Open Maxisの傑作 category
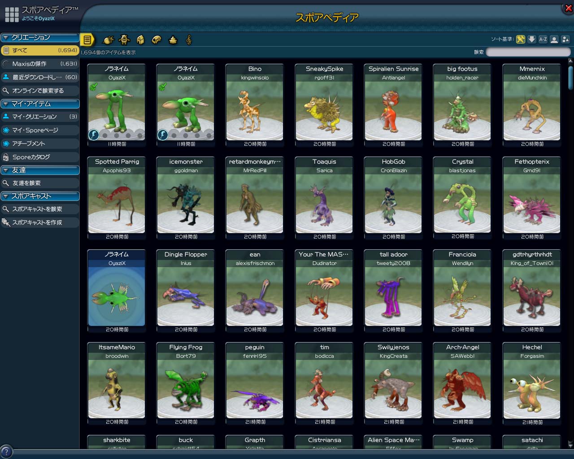Image resolution: width=574 pixels, height=459 pixels. (40, 64)
